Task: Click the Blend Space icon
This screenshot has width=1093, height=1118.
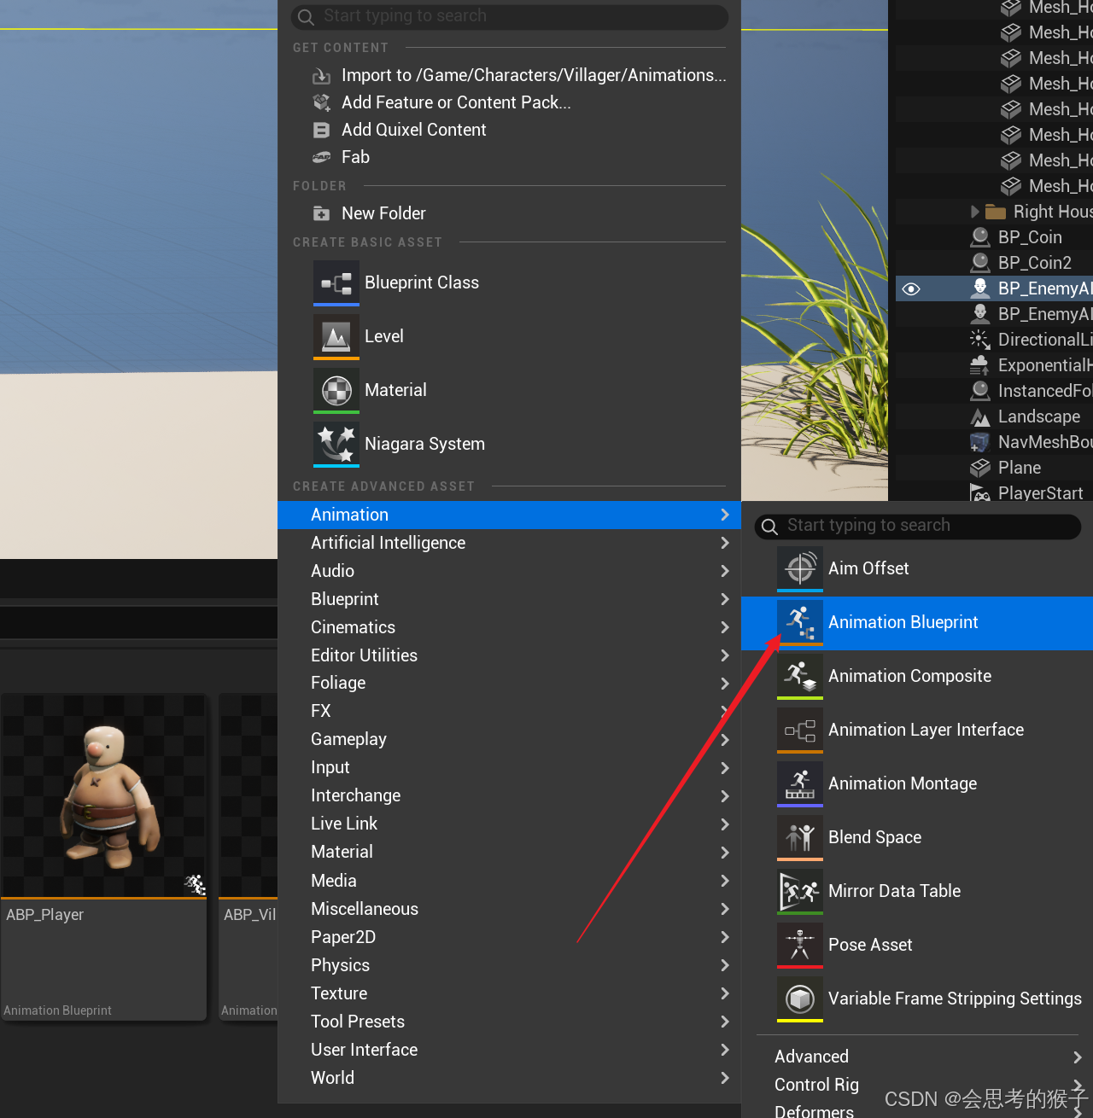Action: click(800, 837)
